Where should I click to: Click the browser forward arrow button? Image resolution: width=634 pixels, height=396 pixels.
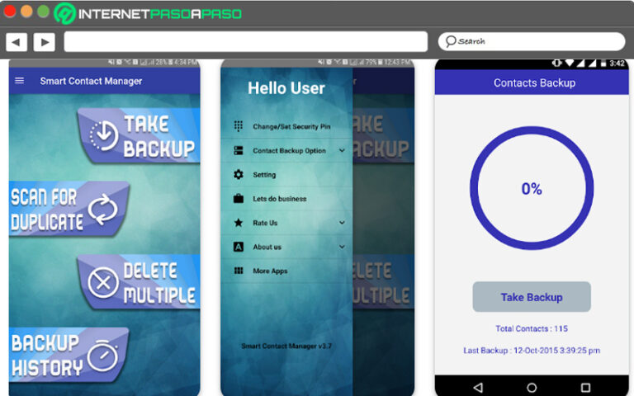tap(44, 42)
